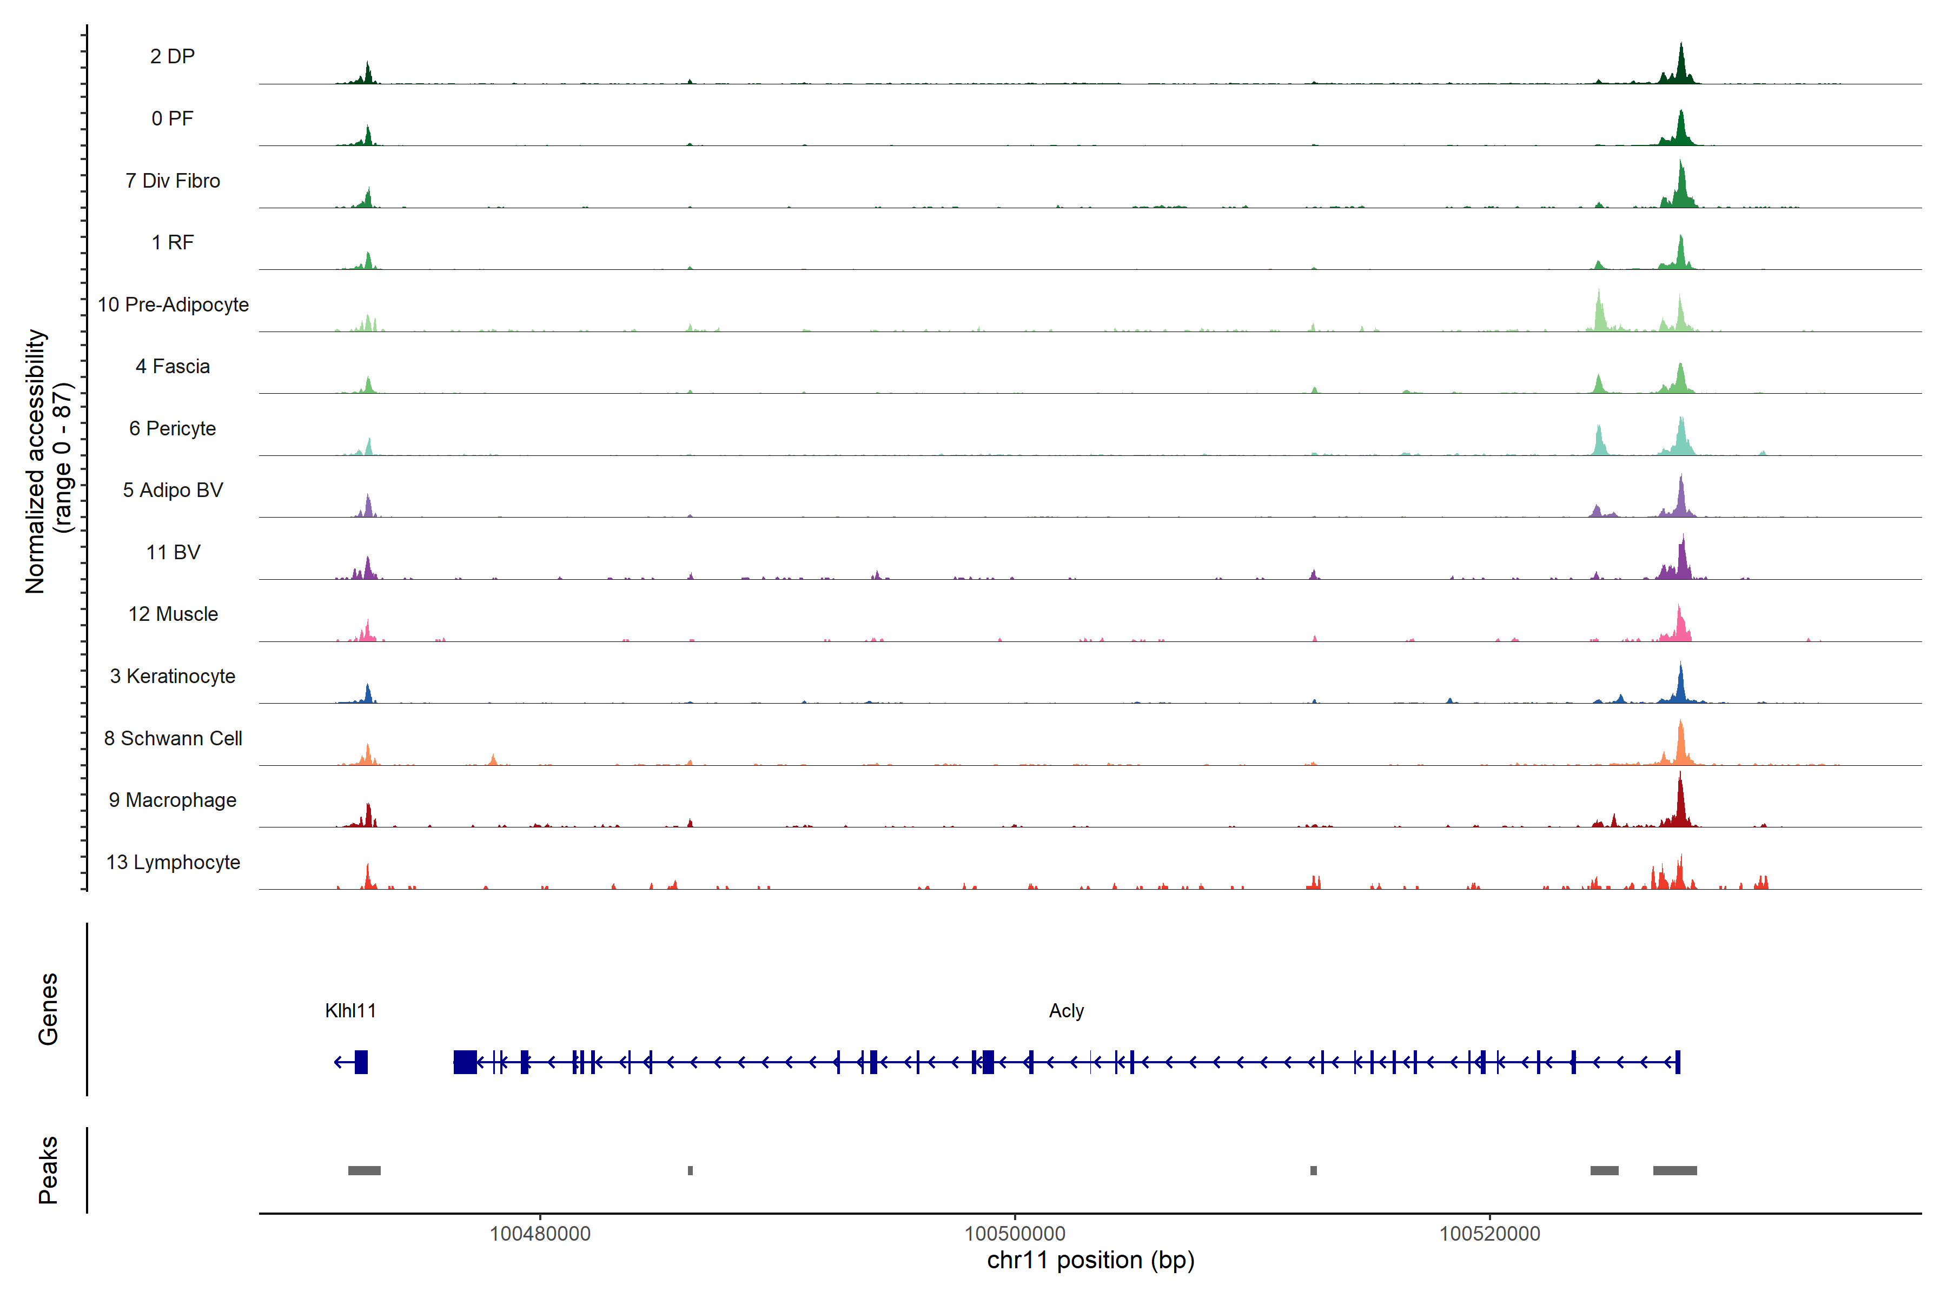Screen dimensions: 1947x1298
Task: Click the Peaks panel label
Action: (48, 1170)
